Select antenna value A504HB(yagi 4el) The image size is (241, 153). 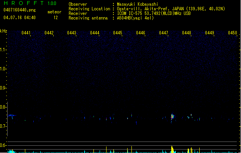[x=135, y=18]
